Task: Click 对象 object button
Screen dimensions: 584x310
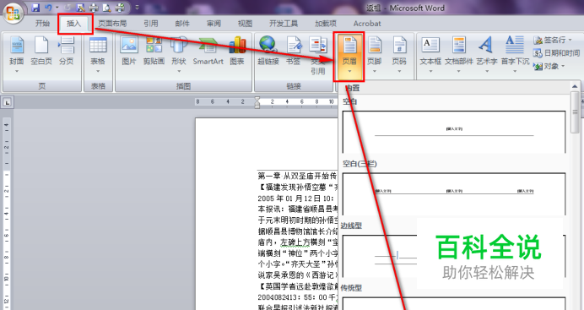Action: tap(549, 67)
